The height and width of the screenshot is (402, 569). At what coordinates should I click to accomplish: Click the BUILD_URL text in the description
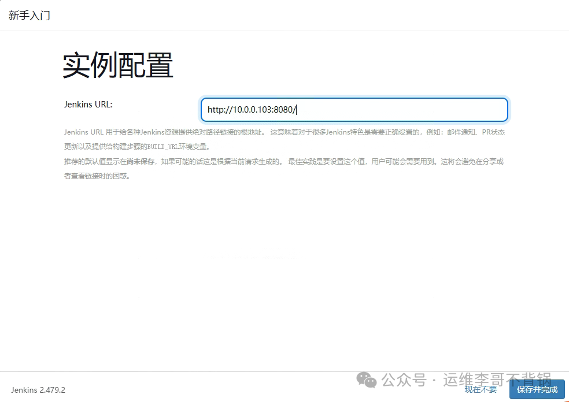pyautogui.click(x=163, y=147)
